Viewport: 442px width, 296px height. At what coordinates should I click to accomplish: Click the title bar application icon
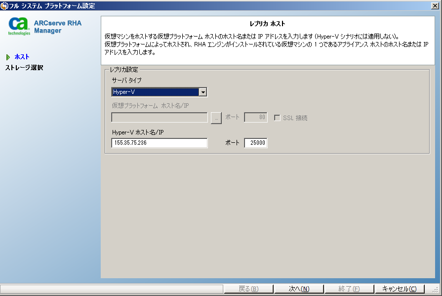(4, 5)
